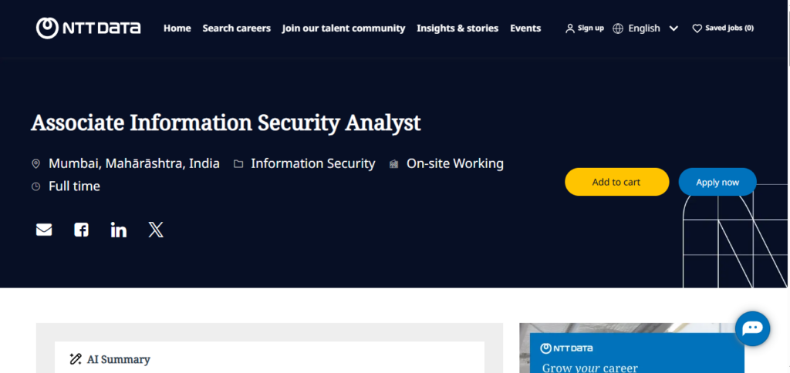
Task: Select English language text
Action: click(x=644, y=29)
